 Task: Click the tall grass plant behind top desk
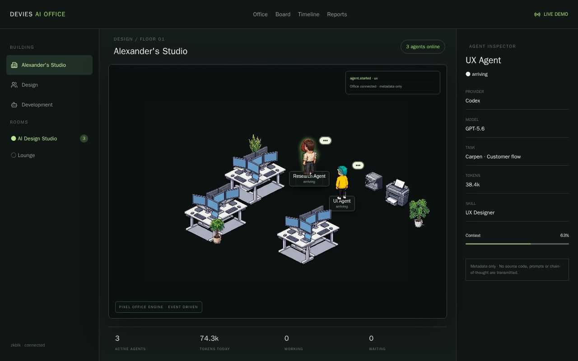tap(255, 143)
